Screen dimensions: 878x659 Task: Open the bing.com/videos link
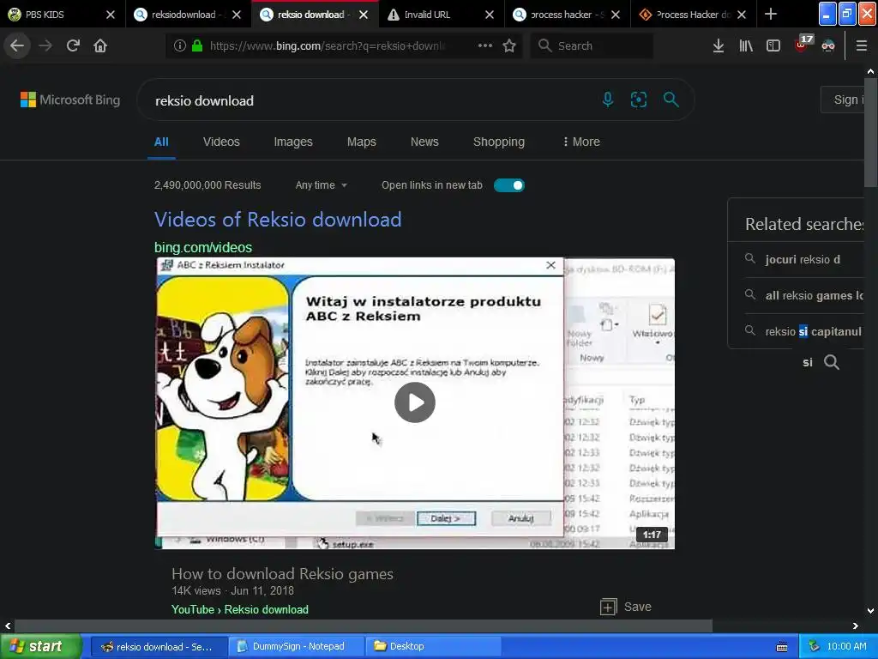tap(203, 247)
